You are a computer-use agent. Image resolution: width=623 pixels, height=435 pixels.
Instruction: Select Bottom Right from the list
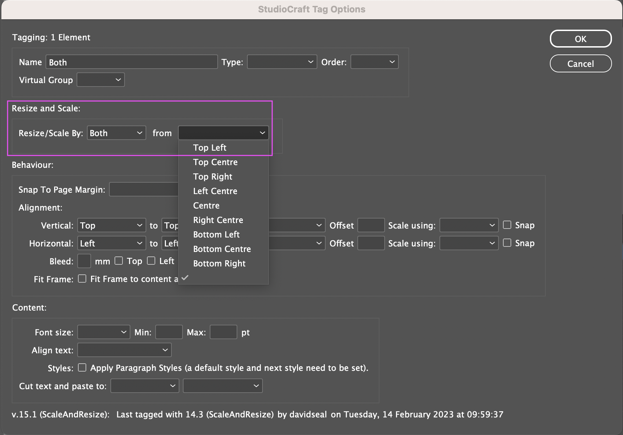pyautogui.click(x=223, y=263)
